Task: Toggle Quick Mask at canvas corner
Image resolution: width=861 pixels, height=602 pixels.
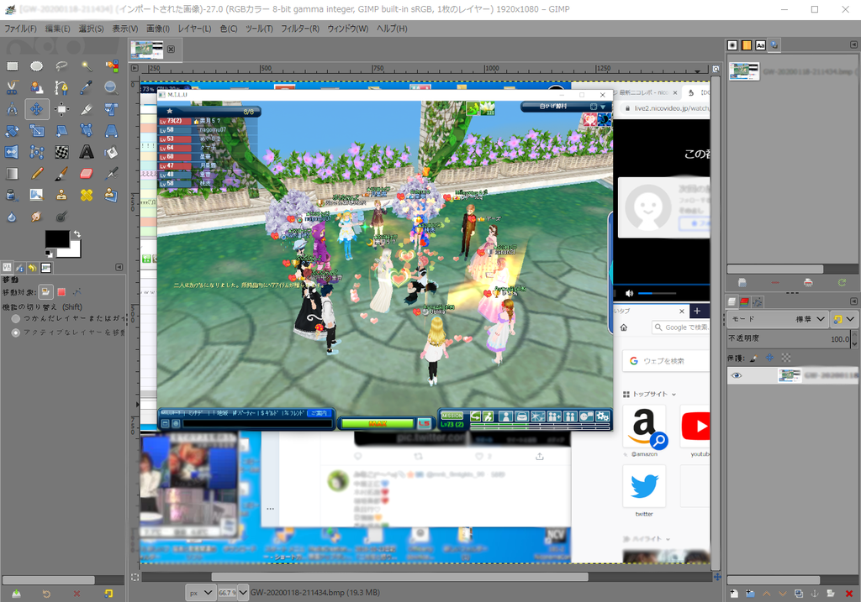Action: [135, 577]
